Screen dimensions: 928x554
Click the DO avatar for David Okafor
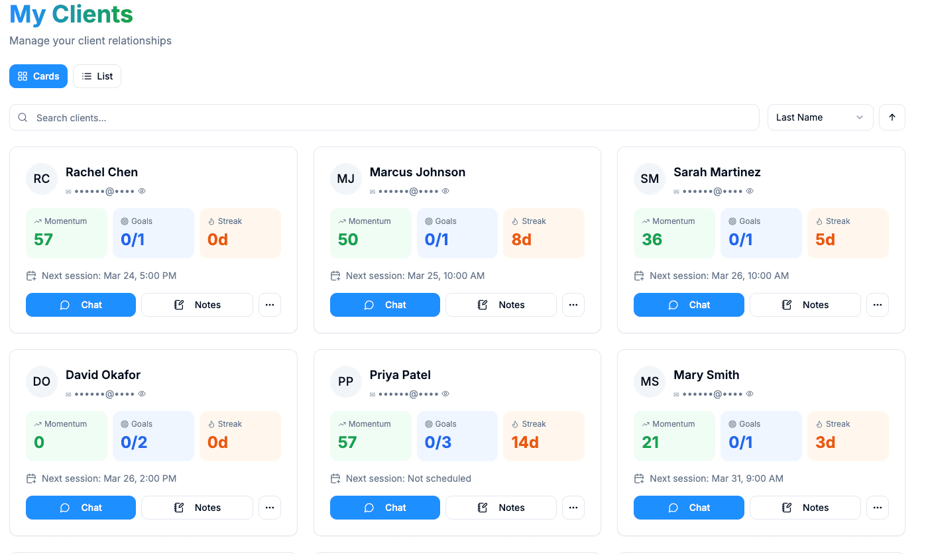42,382
